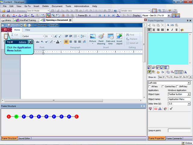Image resolution: width=193 pixels, height=145 pixels.
Task: Click the Underline button in Frame Properties
Action: coord(176,30)
